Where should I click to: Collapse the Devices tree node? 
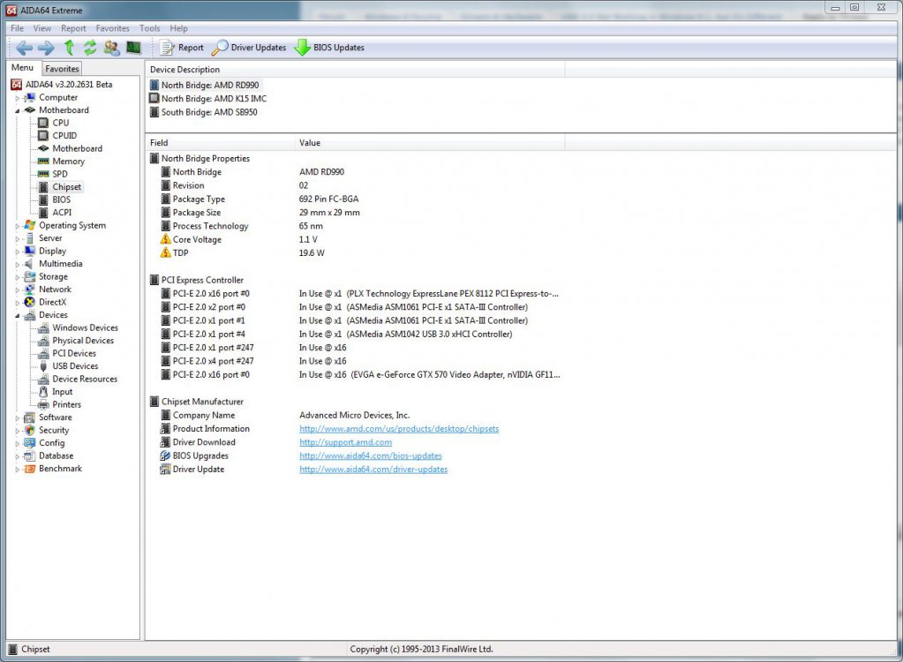coord(18,315)
